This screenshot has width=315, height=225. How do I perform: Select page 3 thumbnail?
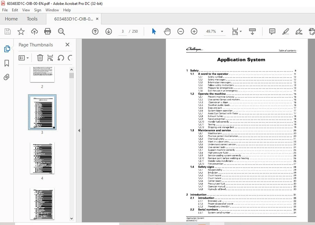[x=42, y=112]
